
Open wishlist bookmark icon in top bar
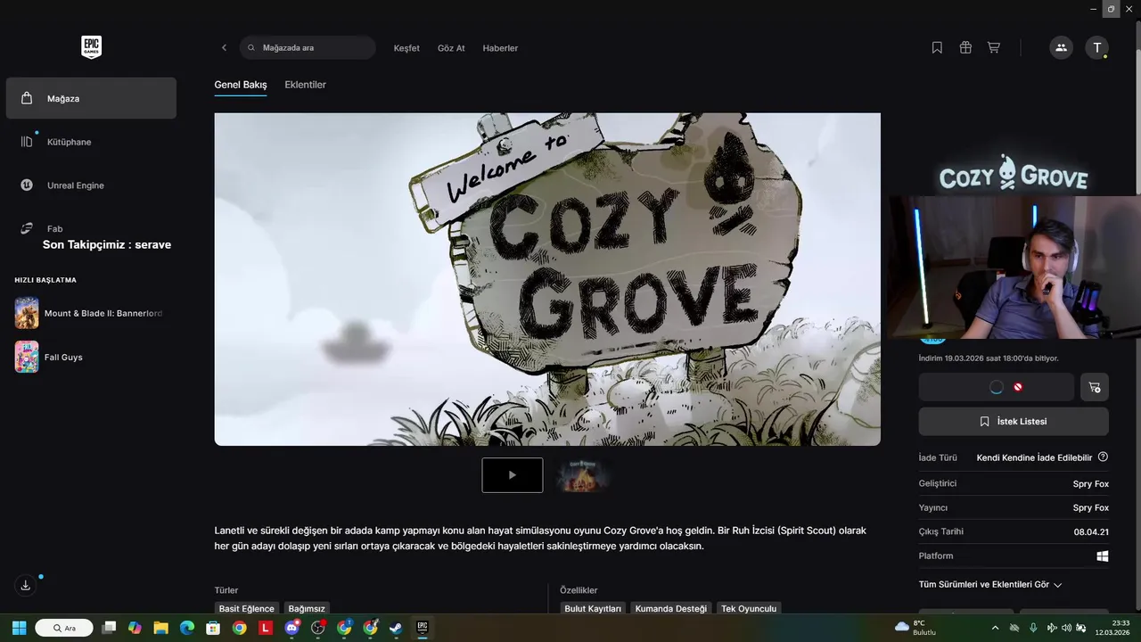[x=937, y=48]
